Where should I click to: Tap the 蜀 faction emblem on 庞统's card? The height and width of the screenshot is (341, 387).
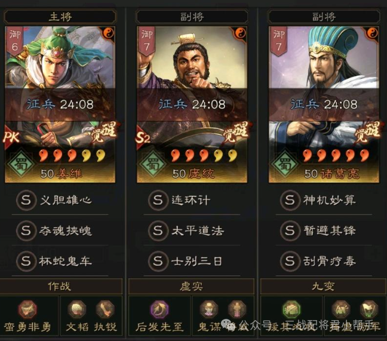pyautogui.click(x=152, y=164)
